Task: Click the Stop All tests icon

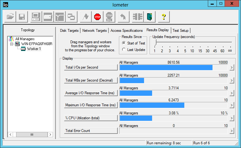Action: pos(109,17)
